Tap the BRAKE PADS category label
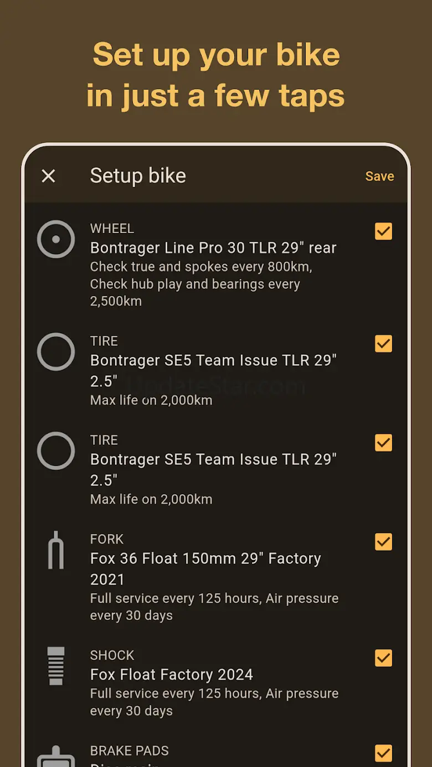The width and height of the screenshot is (432, 767). (130, 751)
